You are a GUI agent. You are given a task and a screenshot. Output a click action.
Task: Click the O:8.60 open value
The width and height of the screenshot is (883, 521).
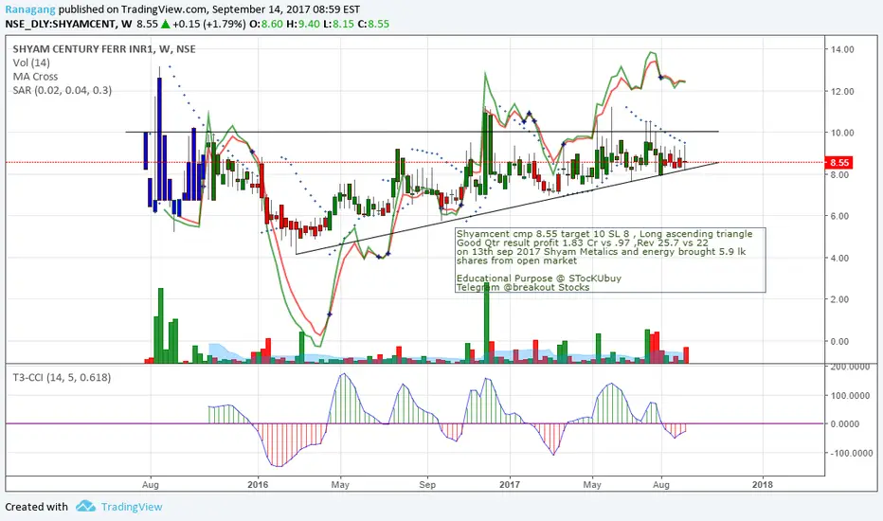266,25
